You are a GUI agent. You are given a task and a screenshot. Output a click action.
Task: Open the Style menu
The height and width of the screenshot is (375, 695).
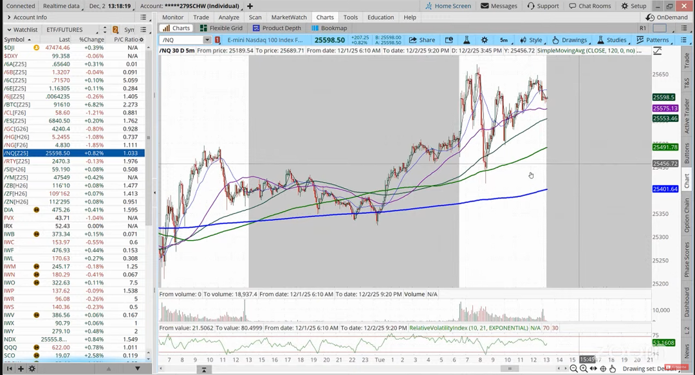(531, 40)
